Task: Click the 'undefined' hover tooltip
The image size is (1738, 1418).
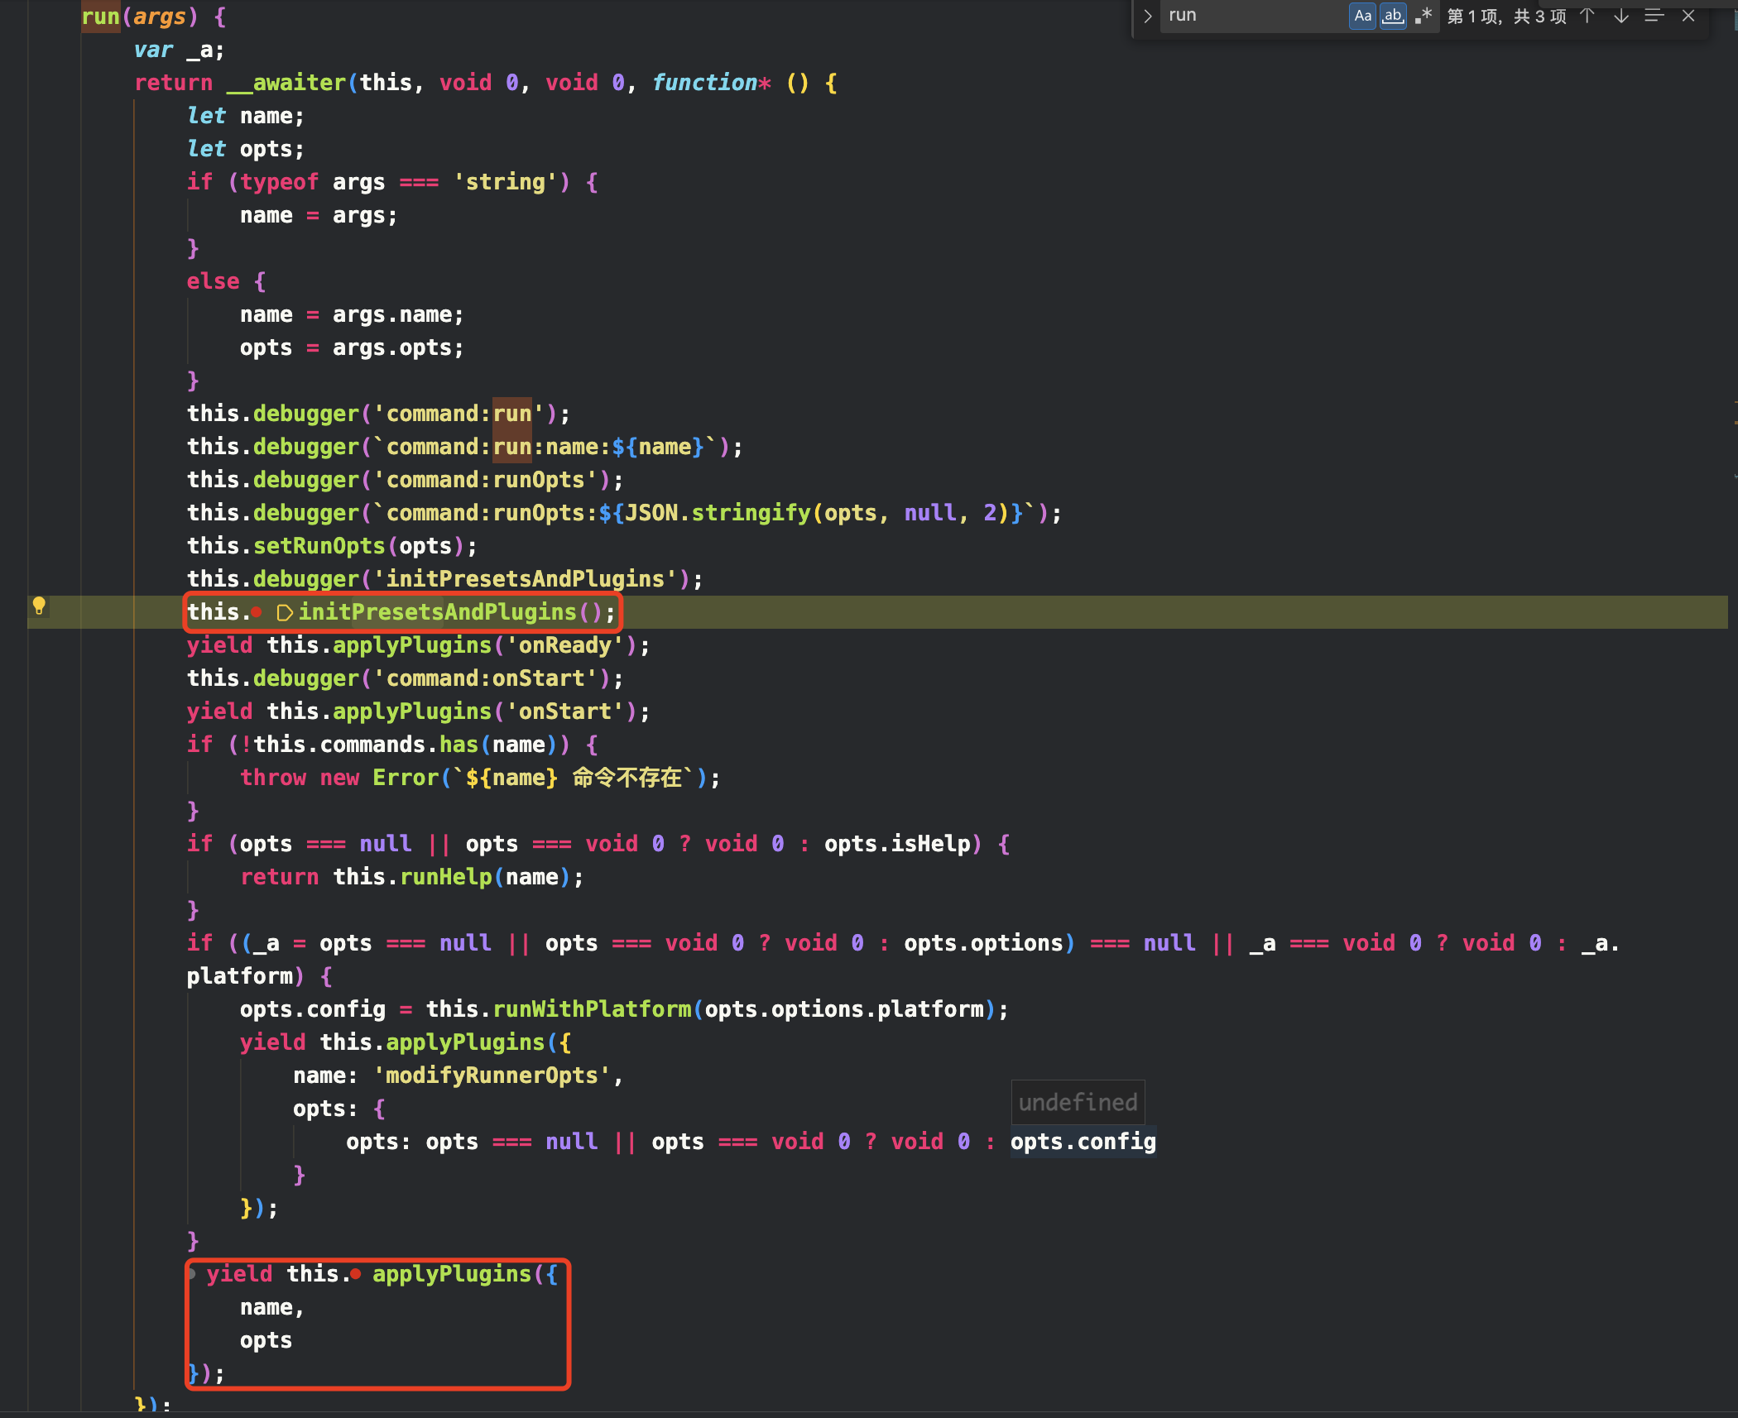Action: pyautogui.click(x=1078, y=1102)
